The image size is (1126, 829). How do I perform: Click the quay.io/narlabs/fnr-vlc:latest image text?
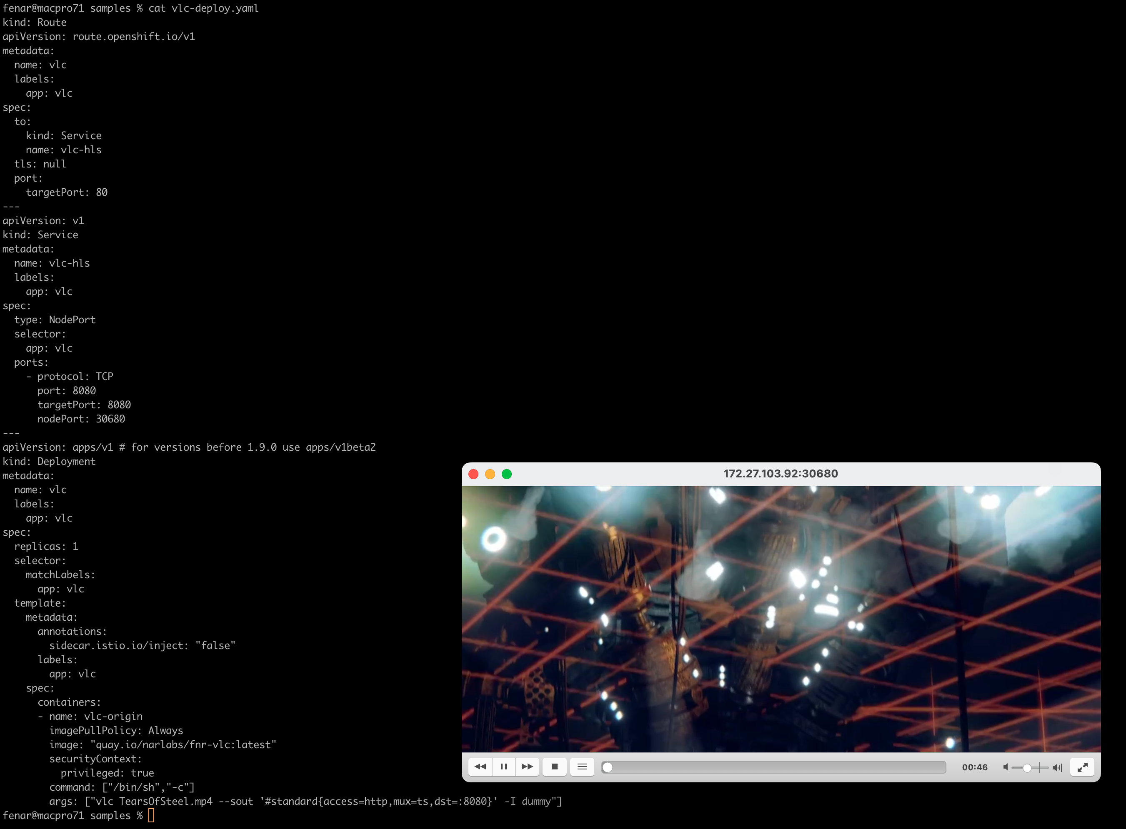tap(183, 745)
